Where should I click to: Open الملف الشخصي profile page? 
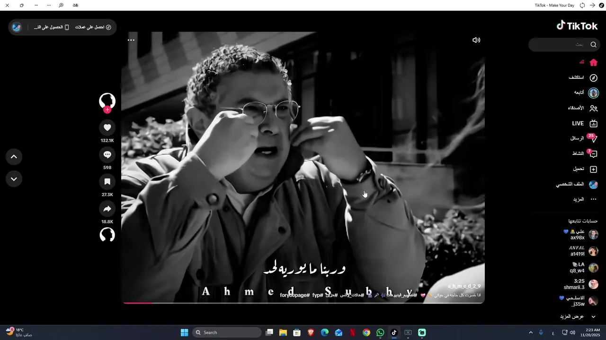(577, 184)
